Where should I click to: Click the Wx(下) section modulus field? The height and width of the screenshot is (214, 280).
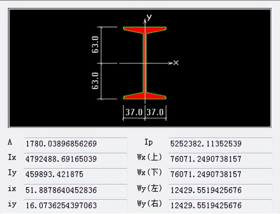(x=220, y=174)
